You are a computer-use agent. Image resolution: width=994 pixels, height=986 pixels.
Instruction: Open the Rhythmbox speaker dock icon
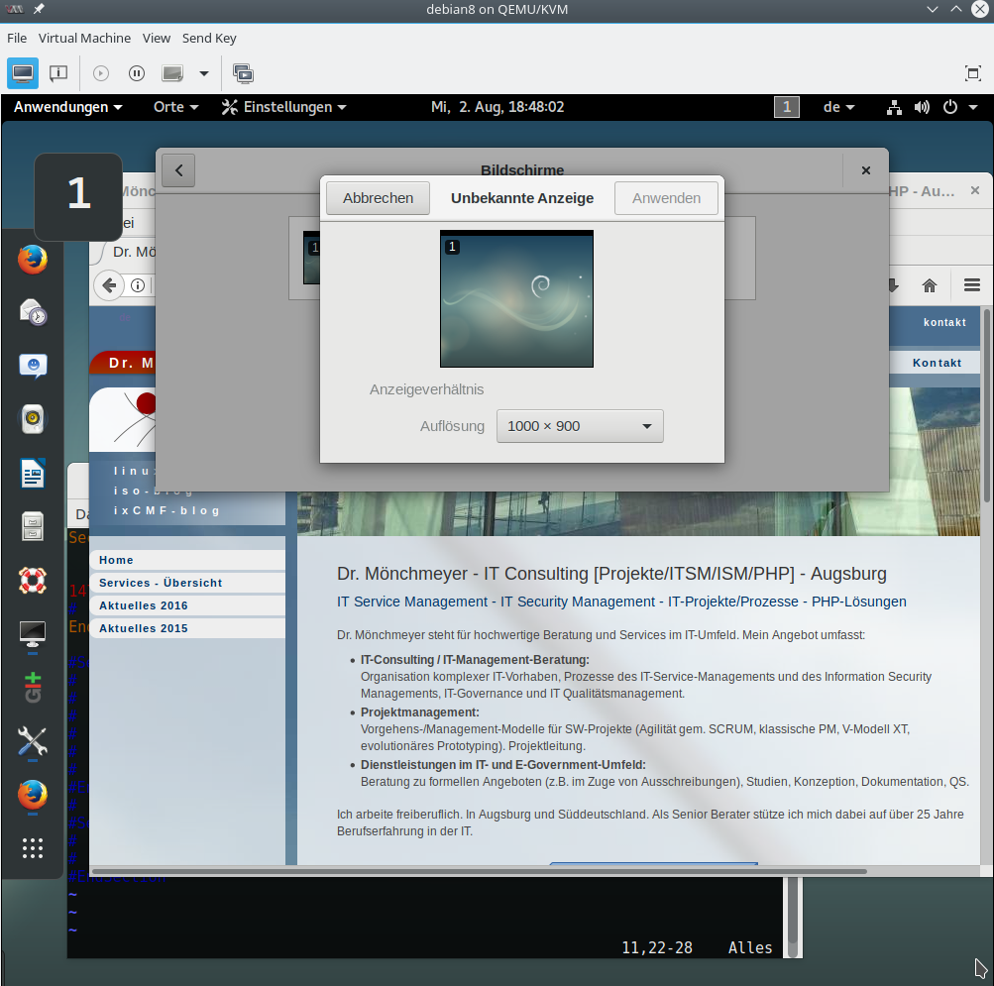click(33, 418)
